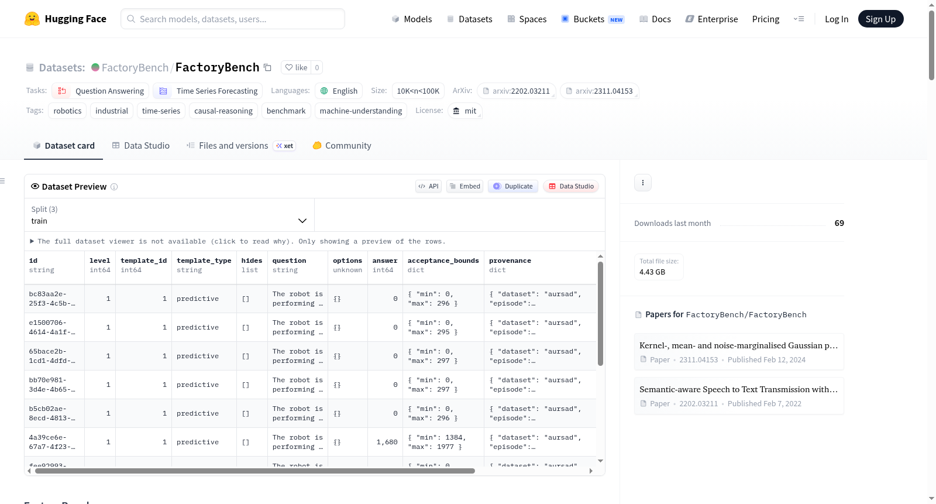Click the Sign Up button
Viewport: 936px width, 504px height.
tap(881, 19)
